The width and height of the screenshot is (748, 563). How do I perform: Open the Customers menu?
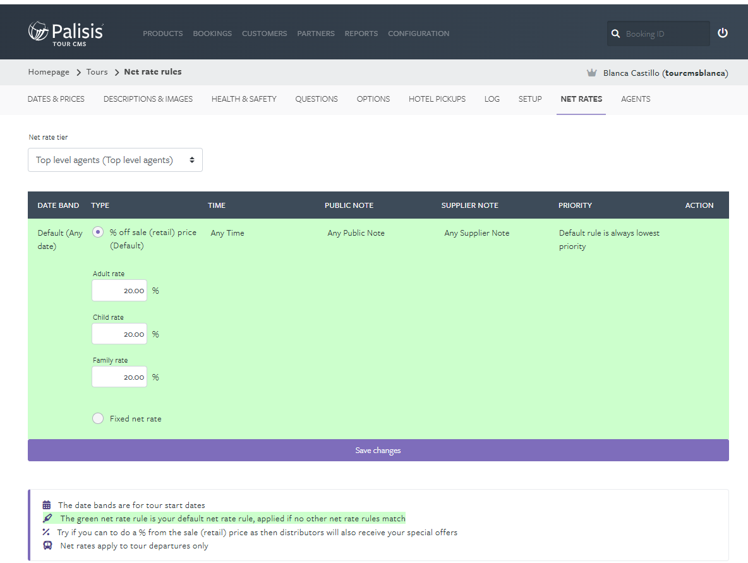coord(264,33)
